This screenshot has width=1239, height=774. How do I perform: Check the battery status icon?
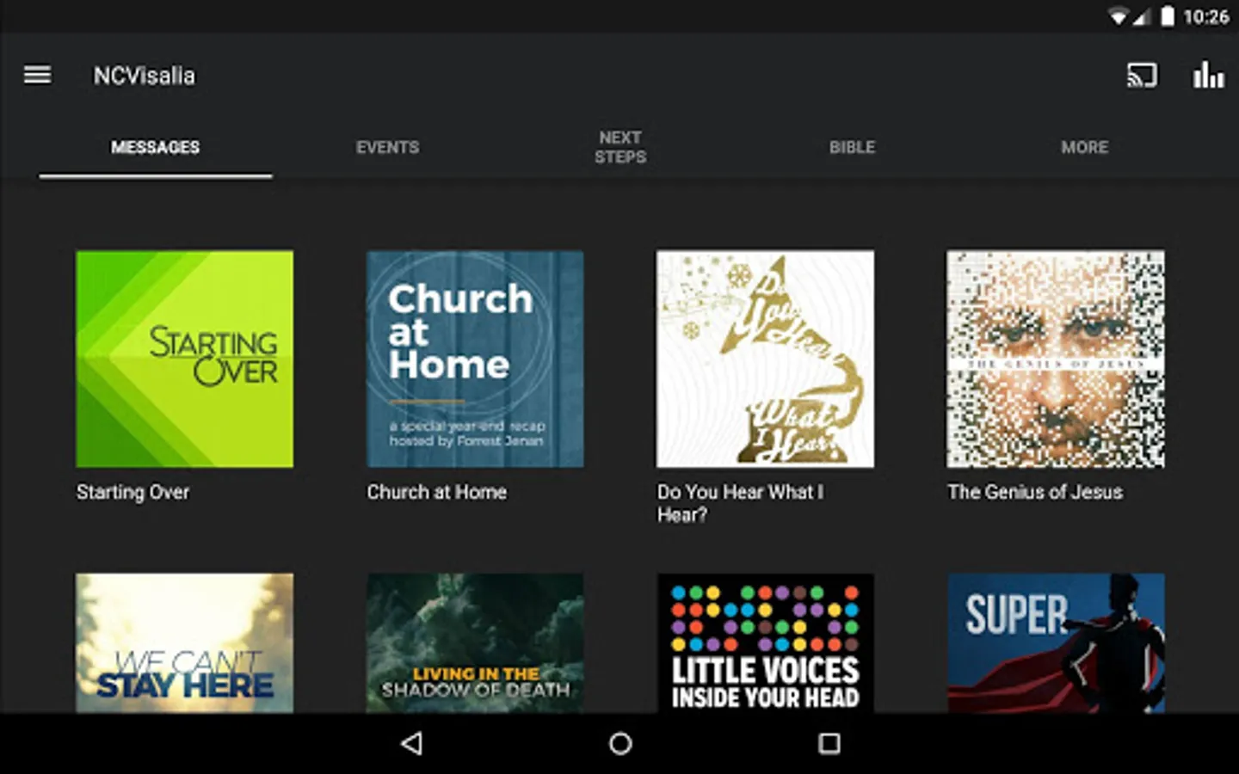click(1168, 16)
